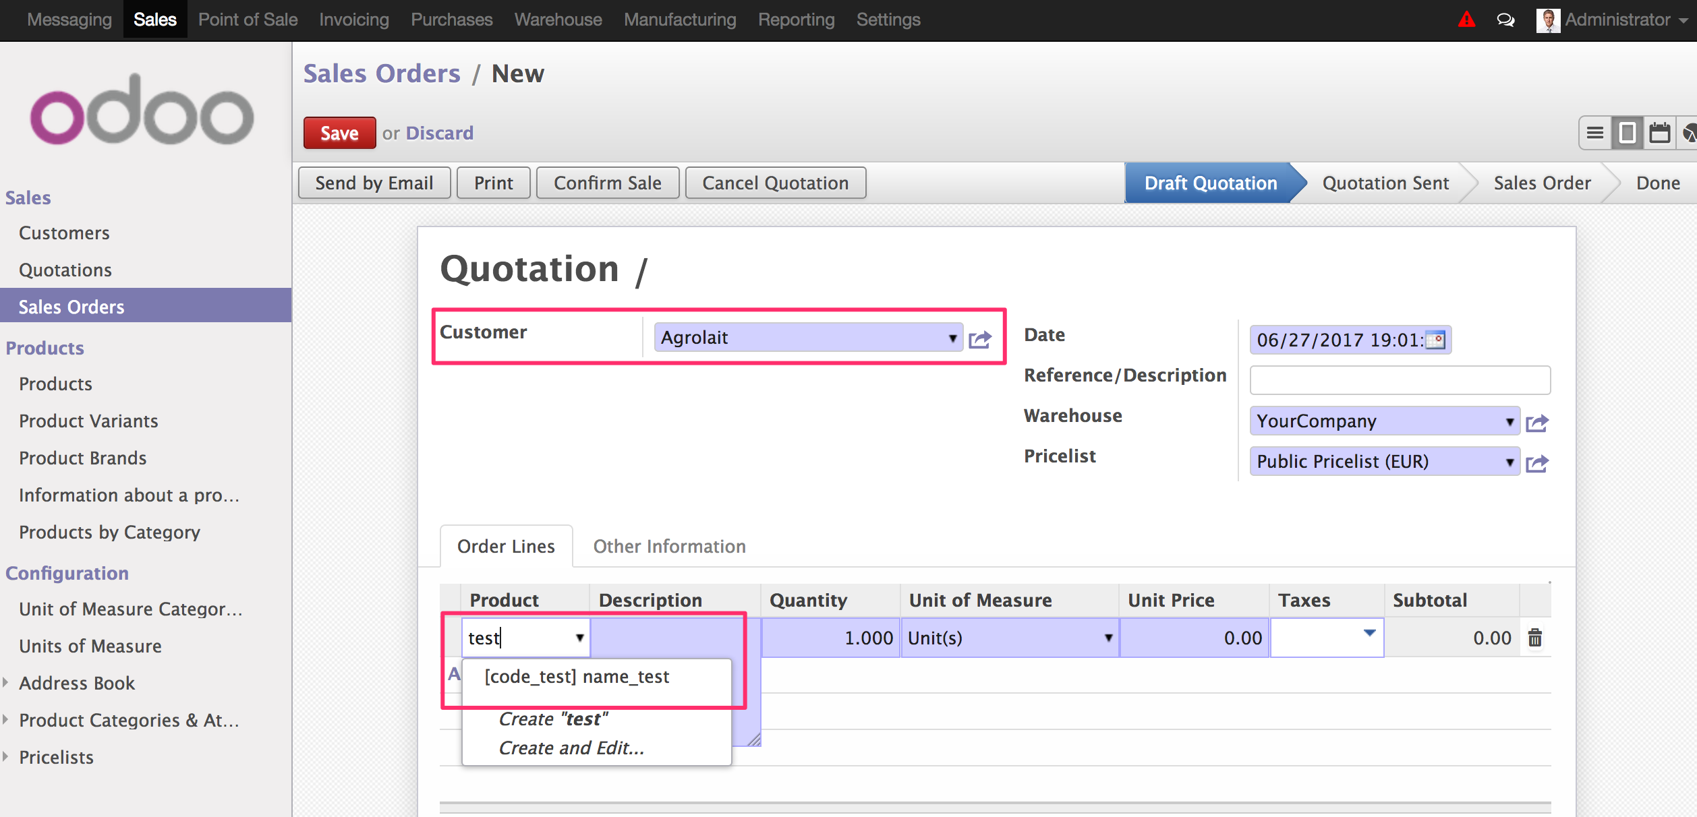Open the Warehouse top menu

point(558,20)
